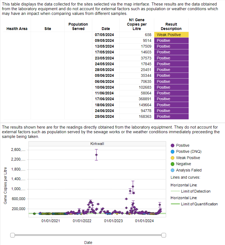Viewport: 225px width, 245px height.
Task: Click the Result Description column header
Action: pyautogui.click(x=171, y=26)
